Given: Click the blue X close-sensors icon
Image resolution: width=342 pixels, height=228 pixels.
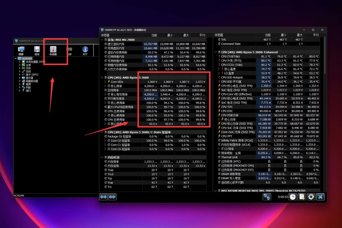Looking at the screenshot, I should pos(320,197).
